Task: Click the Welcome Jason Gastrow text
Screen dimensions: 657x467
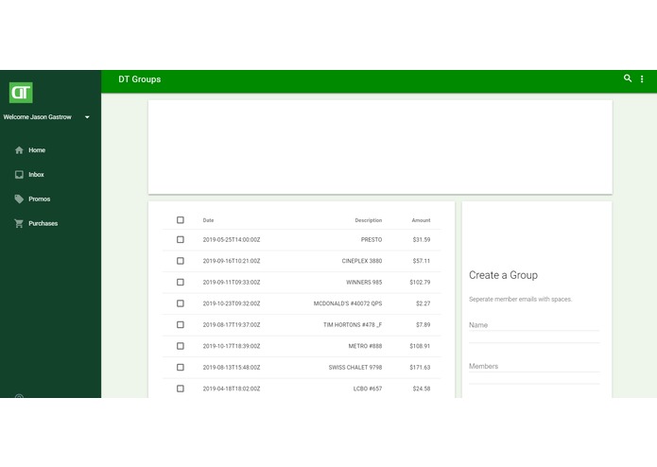Action: click(x=37, y=117)
